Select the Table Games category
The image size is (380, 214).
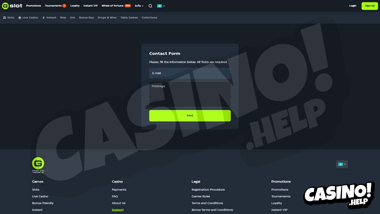tap(129, 18)
